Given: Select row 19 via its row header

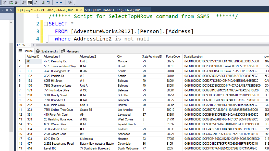Looking at the screenshot, I should 21,148.
